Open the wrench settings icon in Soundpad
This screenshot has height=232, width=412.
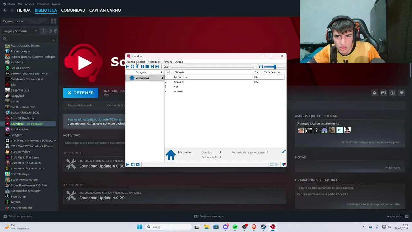tap(284, 151)
